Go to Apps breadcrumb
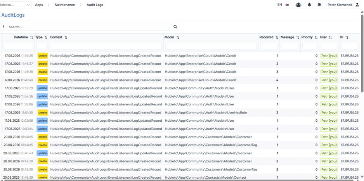 pos(39,5)
